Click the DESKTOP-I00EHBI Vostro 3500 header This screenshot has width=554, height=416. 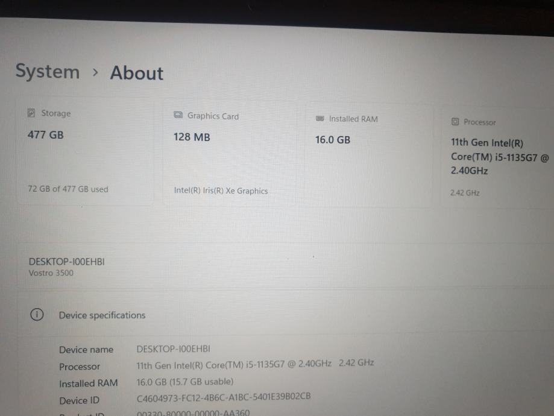click(66, 267)
